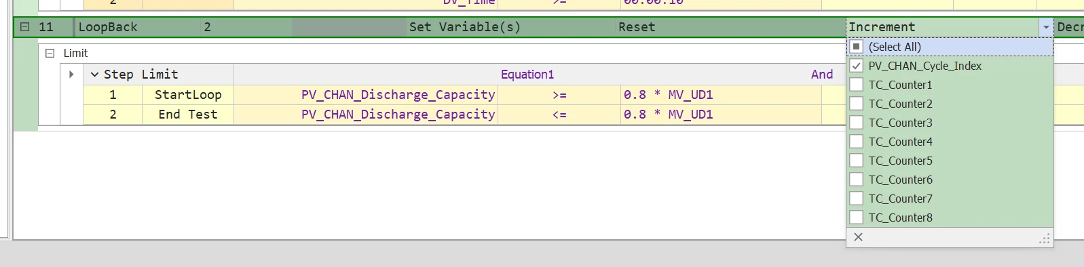Image resolution: width=1084 pixels, height=267 pixels.
Task: Toggle the Step Limit header chevron
Action: 94,75
